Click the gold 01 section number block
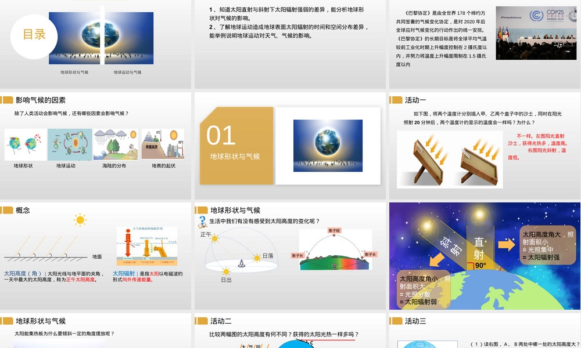The height and width of the screenshot is (348, 581). (x=236, y=146)
